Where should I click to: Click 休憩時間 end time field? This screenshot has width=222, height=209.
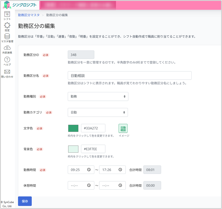point(112,185)
